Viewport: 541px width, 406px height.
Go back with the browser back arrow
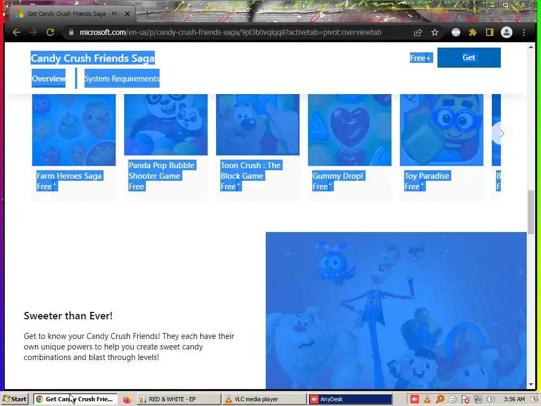coord(16,32)
